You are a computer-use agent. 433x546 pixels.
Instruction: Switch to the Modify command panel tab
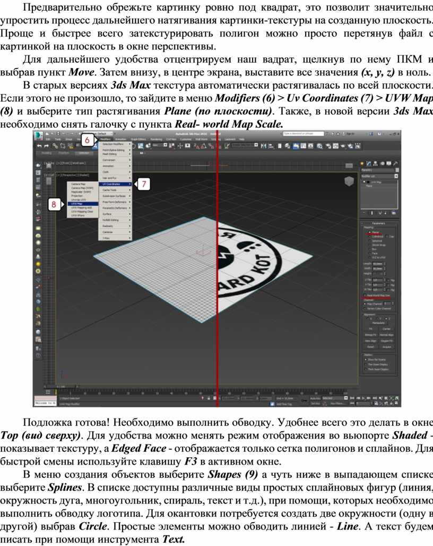point(369,163)
